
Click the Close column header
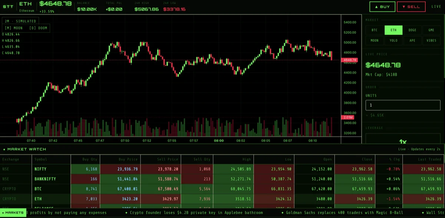pyautogui.click(x=355, y=159)
